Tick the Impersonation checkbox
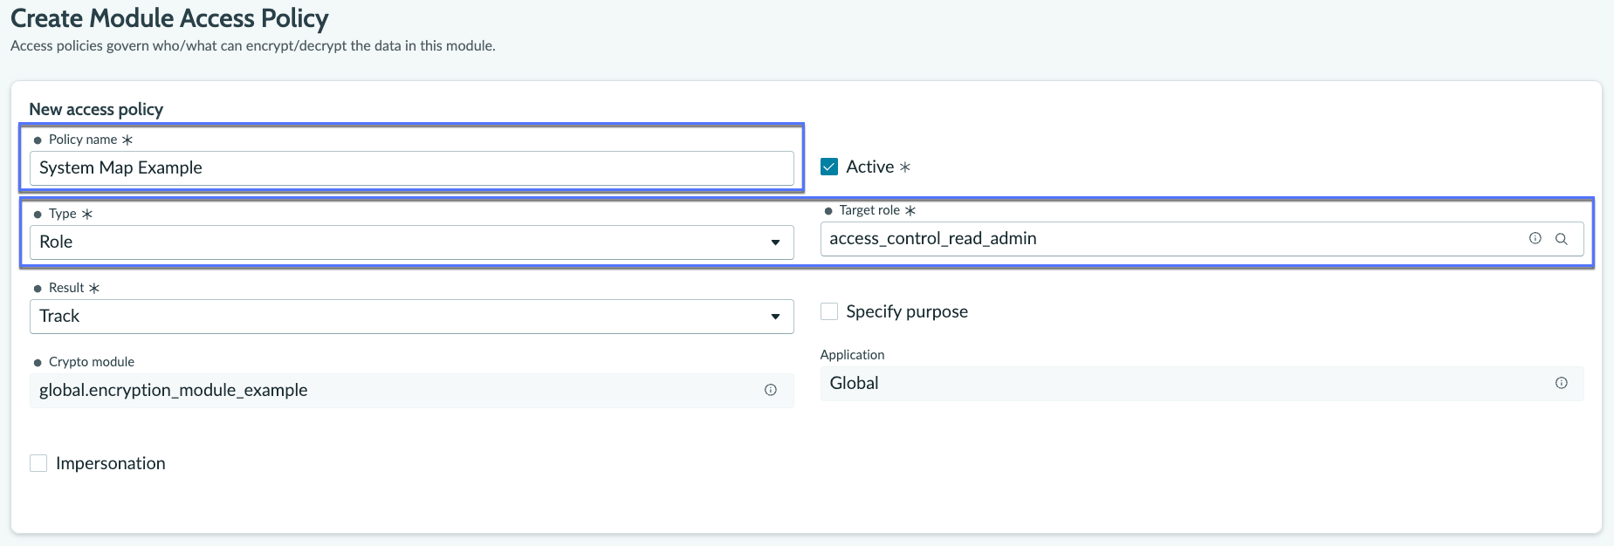1614x546 pixels. (38, 463)
